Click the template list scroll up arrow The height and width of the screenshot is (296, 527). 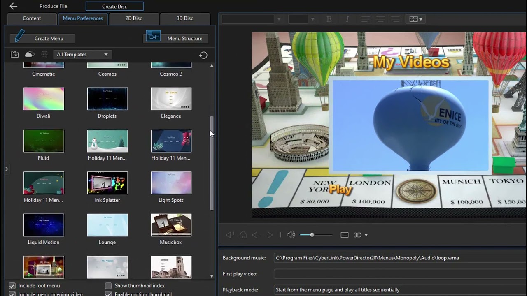click(x=212, y=65)
